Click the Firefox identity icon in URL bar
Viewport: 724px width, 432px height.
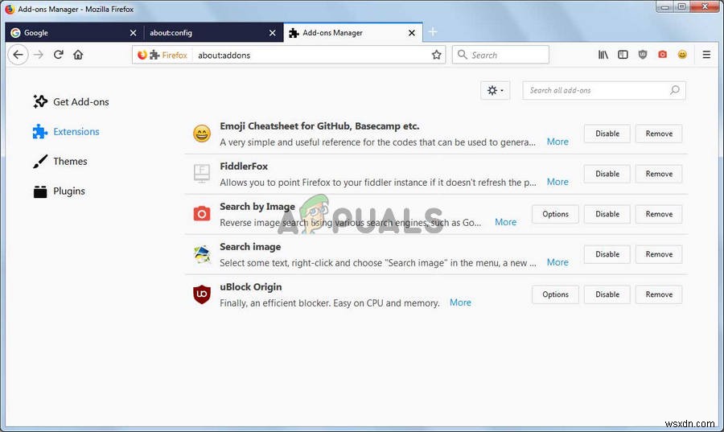[142, 55]
